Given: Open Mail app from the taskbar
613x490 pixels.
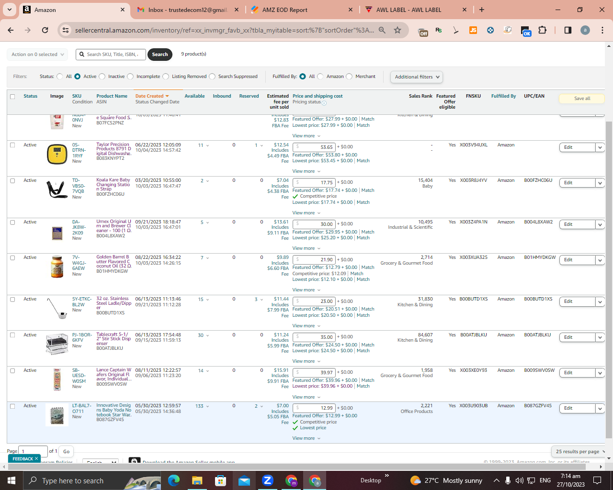Looking at the screenshot, I should pos(244,480).
